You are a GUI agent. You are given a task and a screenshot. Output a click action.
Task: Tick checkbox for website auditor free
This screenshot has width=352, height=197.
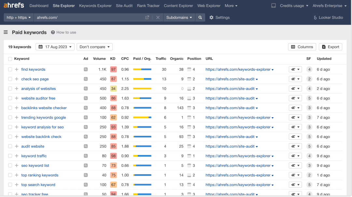[10, 98]
